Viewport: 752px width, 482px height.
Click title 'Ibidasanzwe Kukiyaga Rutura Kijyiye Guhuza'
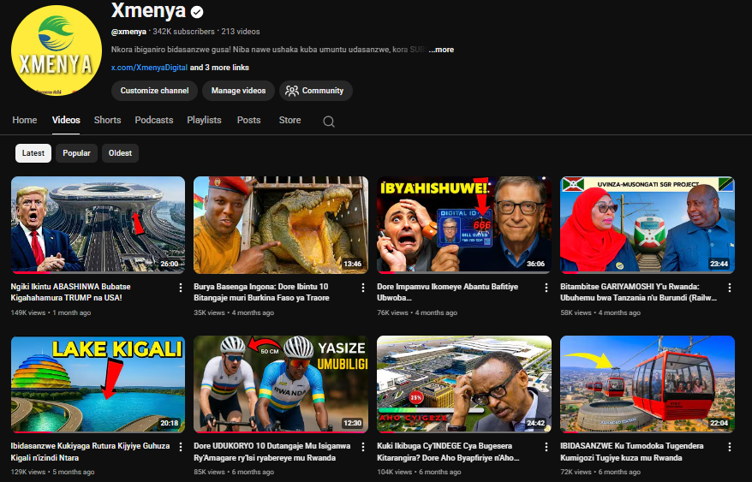[90, 452]
